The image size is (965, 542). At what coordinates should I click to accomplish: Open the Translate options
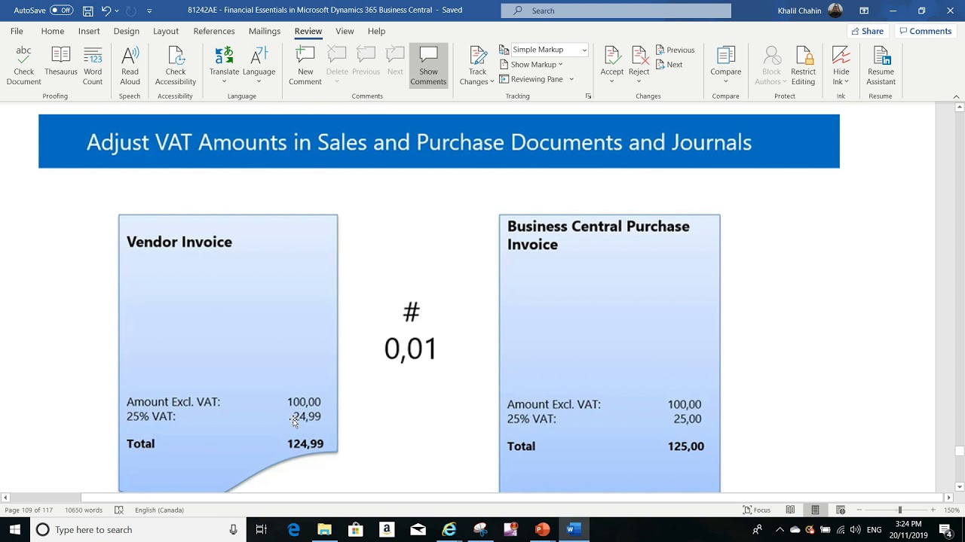(x=224, y=65)
